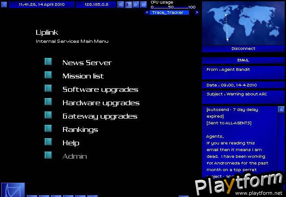The image size is (286, 197).
Task: Open the Gateway upgrades text entry
Action: pyautogui.click(x=100, y=116)
